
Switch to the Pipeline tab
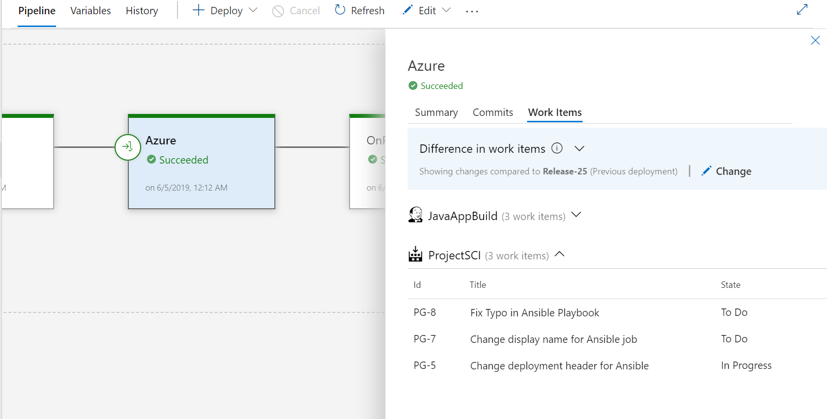[x=37, y=11]
